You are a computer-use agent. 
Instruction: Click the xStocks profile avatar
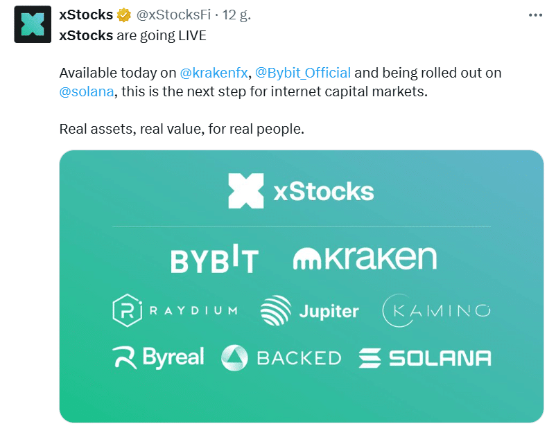pyautogui.click(x=32, y=24)
